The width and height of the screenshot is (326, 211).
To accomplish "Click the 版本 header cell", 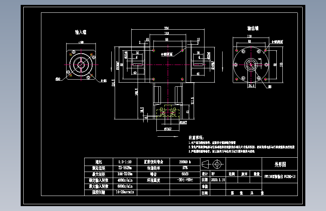I will click(x=244, y=174).
